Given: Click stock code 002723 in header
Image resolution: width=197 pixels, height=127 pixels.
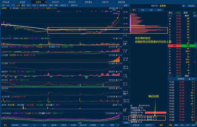Looking at the screenshot, I should 155,6.
